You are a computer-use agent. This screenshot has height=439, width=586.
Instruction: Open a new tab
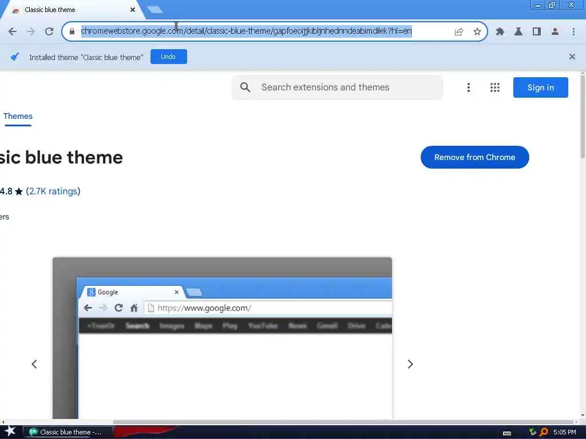pos(155,10)
